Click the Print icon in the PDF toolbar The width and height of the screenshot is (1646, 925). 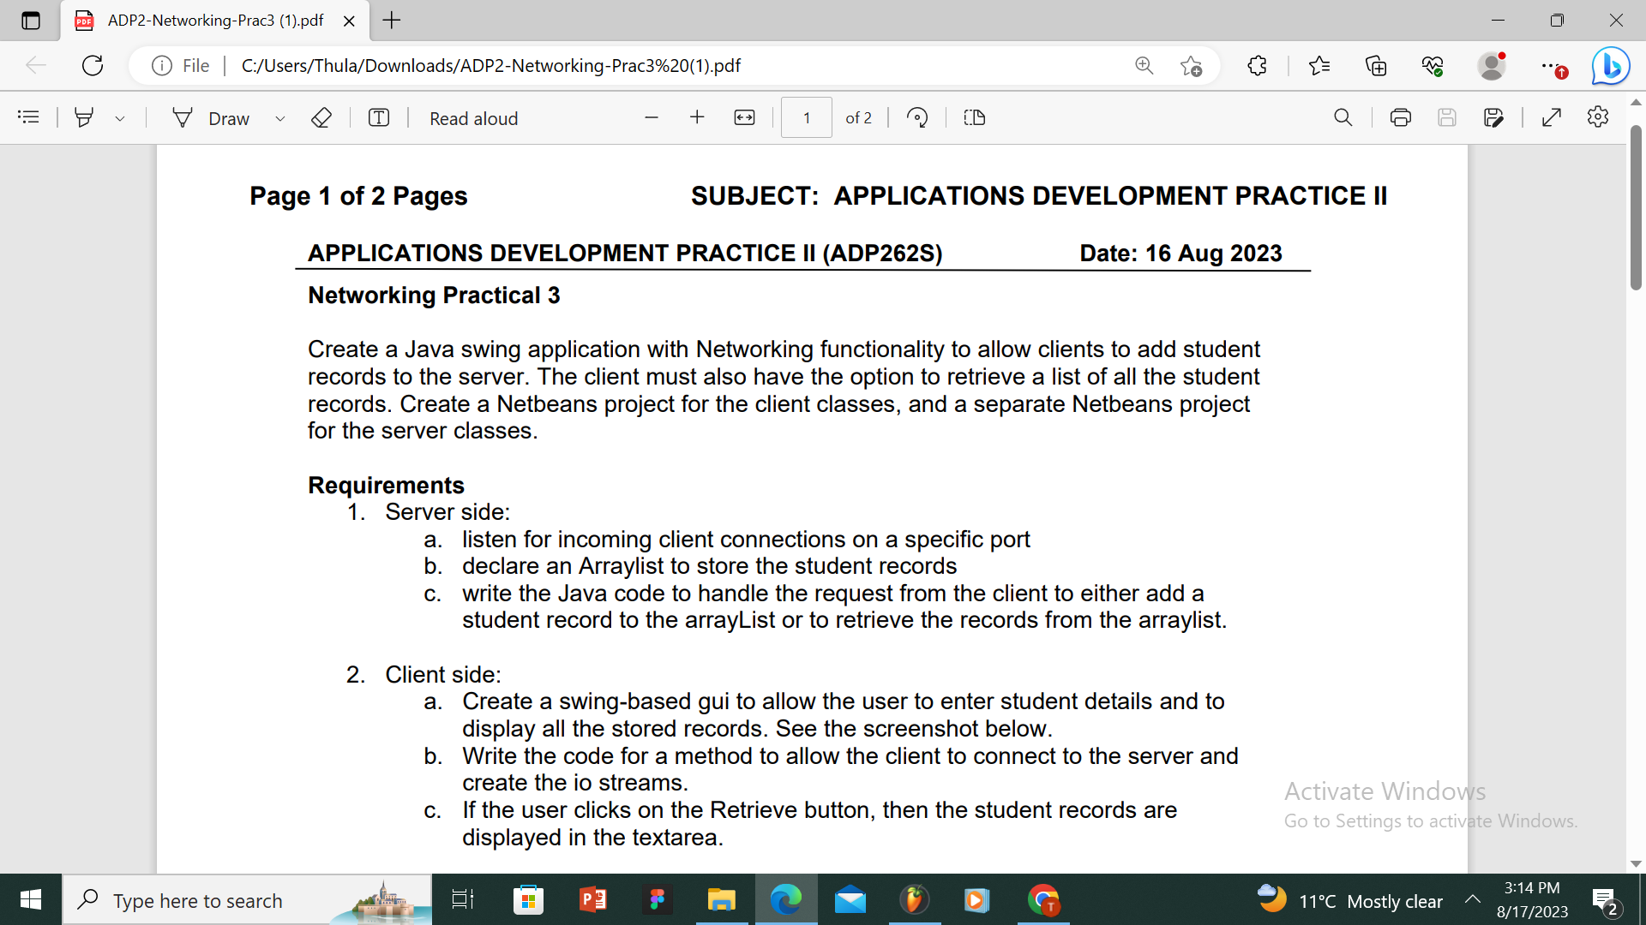(1401, 117)
